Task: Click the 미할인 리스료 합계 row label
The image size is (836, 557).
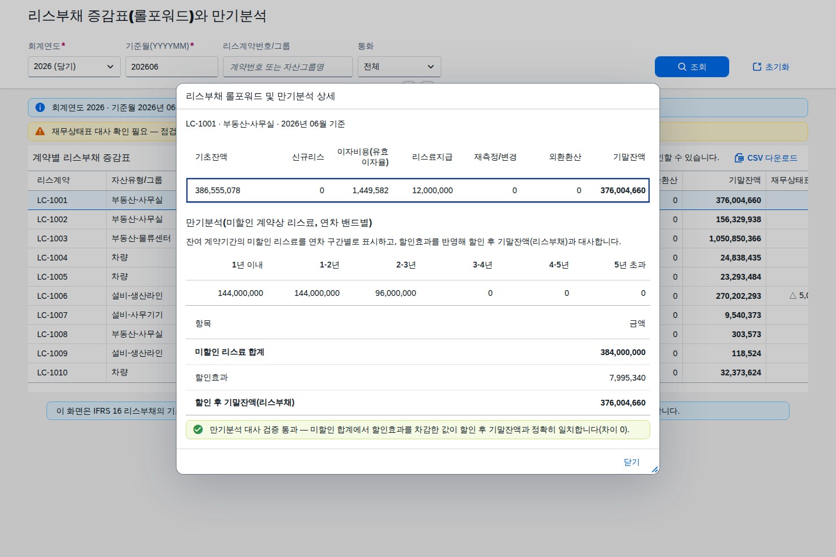Action: (230, 352)
